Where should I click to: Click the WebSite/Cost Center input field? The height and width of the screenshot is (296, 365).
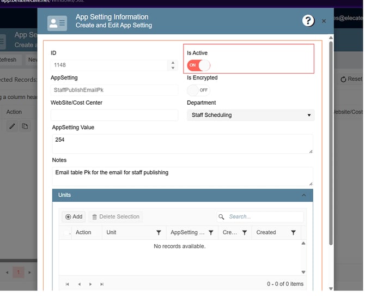click(114, 115)
